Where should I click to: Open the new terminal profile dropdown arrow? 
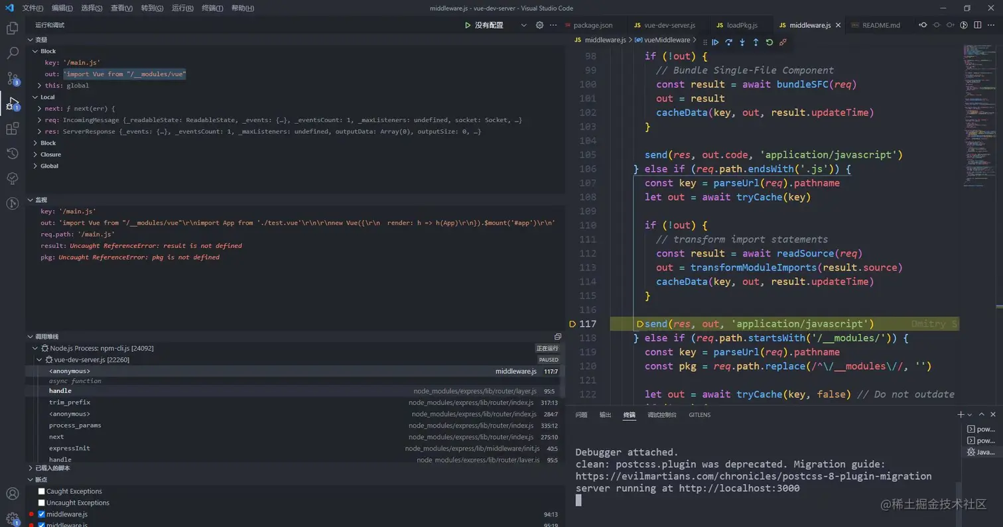click(x=969, y=414)
